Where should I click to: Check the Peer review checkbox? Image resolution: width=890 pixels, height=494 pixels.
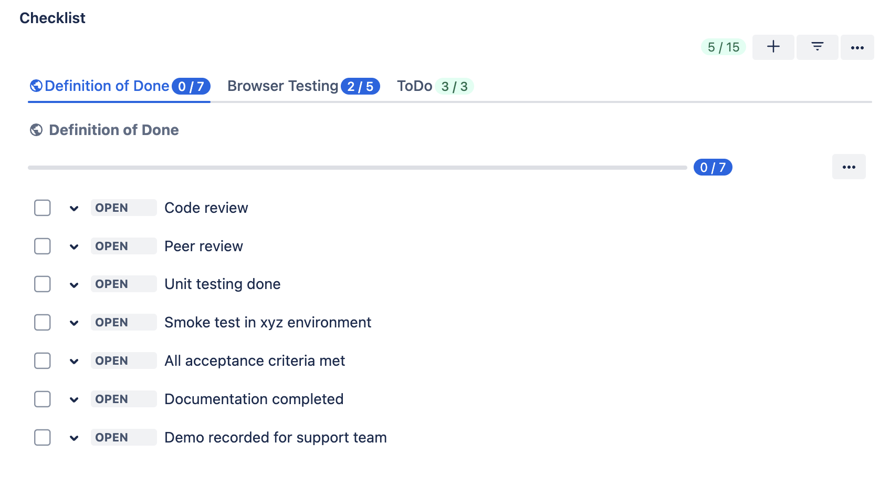tap(43, 246)
